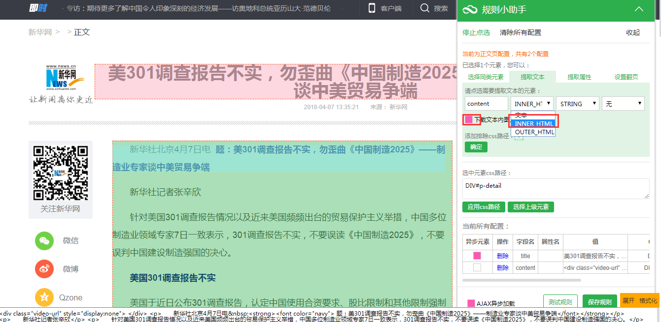Click the 属性名 column header

coord(551,242)
